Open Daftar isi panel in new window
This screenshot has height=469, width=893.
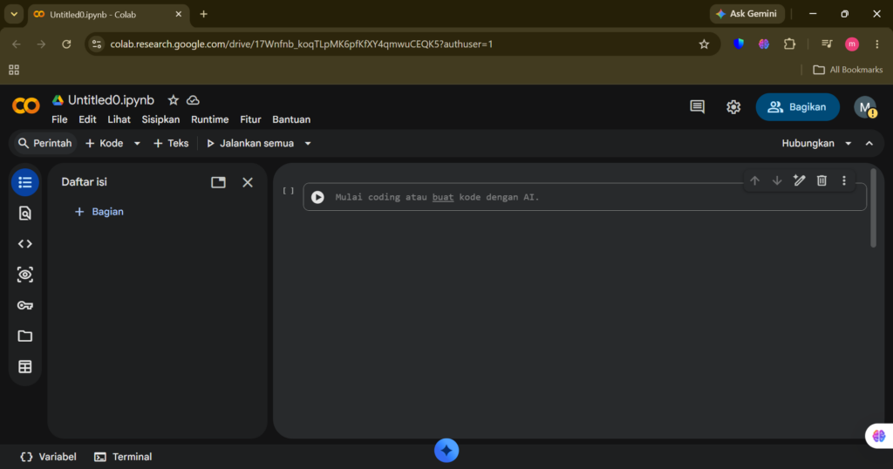coord(218,182)
